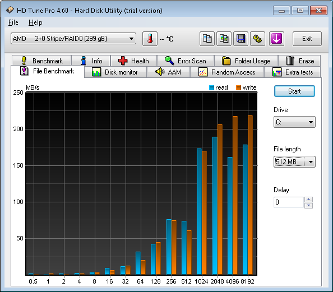Click the MB/s axis unit label
The image size is (333, 292).
click(33, 87)
